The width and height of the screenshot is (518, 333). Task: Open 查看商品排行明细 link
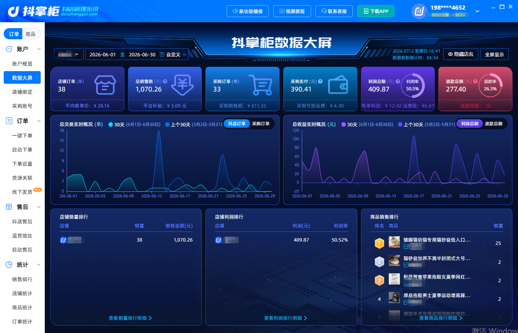(x=441, y=318)
